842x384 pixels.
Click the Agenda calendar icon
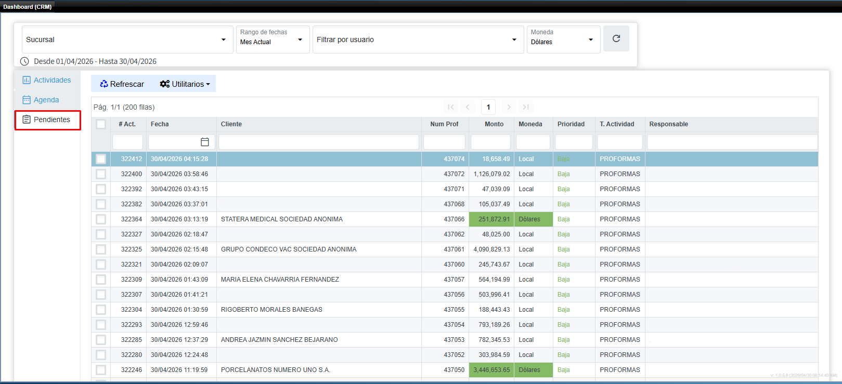click(27, 100)
